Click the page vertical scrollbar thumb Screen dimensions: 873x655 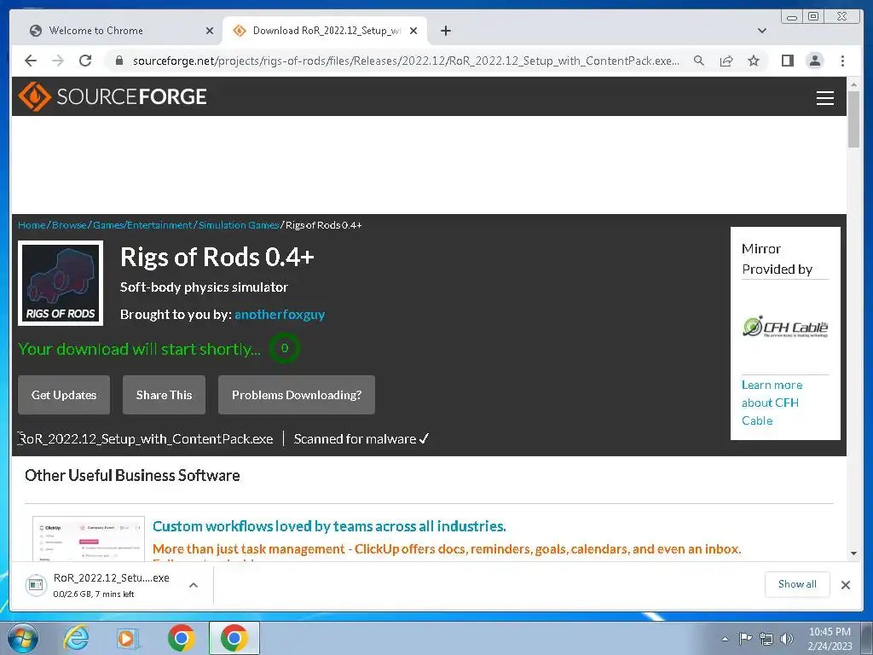(x=853, y=119)
